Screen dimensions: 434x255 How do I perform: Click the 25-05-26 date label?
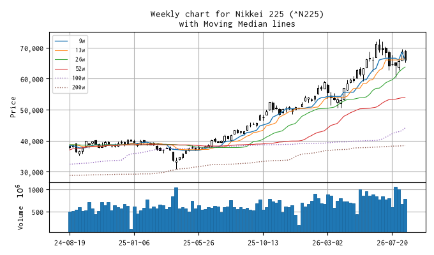pyautogui.click(x=198, y=243)
